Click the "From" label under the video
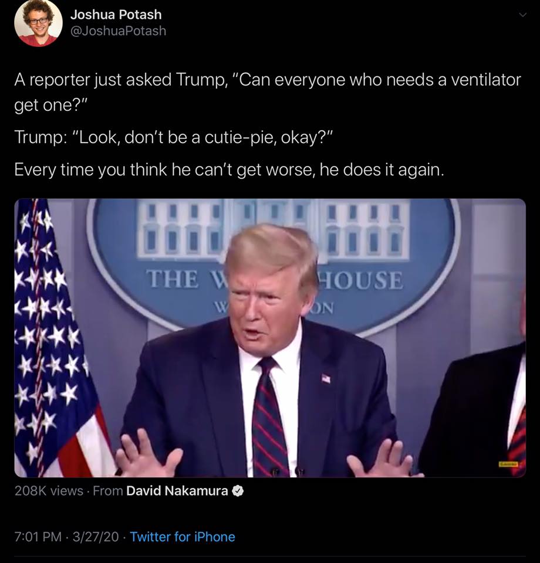Screen dimensions: 540x563 (108, 490)
